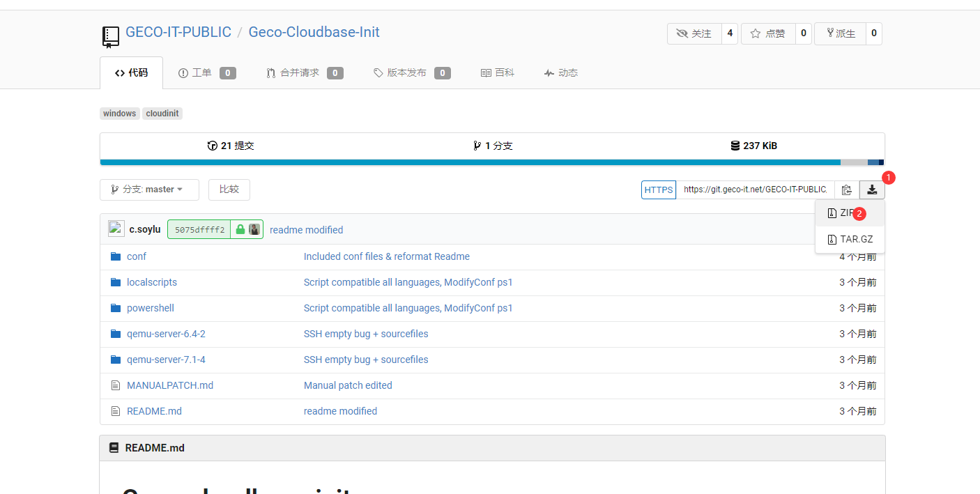This screenshot has height=494, width=980.
Task: Choose TAR.GZ from the download dropdown
Action: [x=850, y=239]
